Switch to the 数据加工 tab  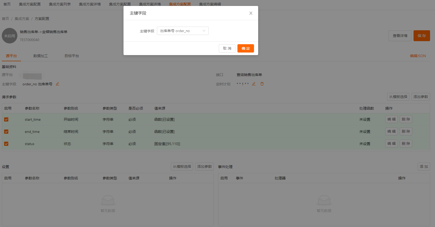(x=40, y=56)
